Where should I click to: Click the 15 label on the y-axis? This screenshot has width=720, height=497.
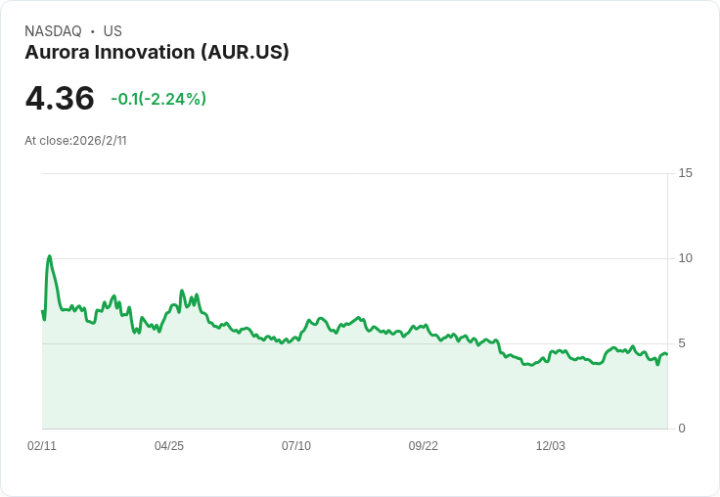(x=685, y=173)
